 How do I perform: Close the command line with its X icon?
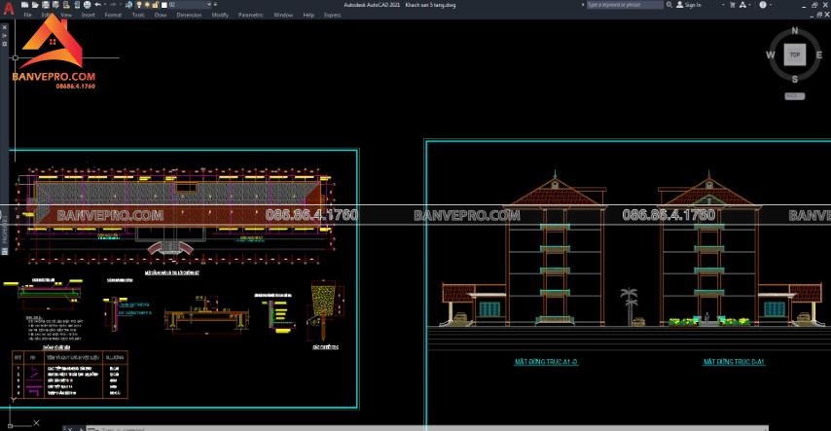tap(69, 428)
